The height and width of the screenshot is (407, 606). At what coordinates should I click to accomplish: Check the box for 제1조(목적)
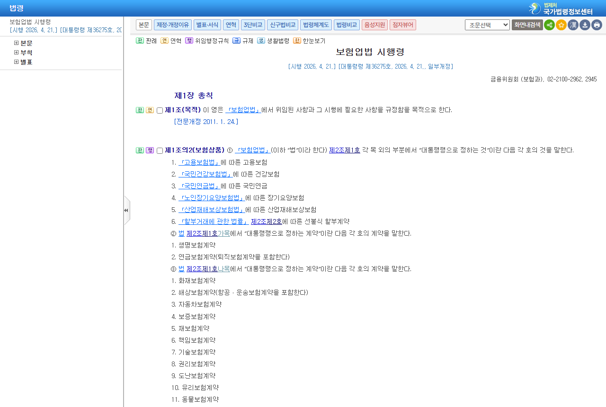click(x=160, y=111)
